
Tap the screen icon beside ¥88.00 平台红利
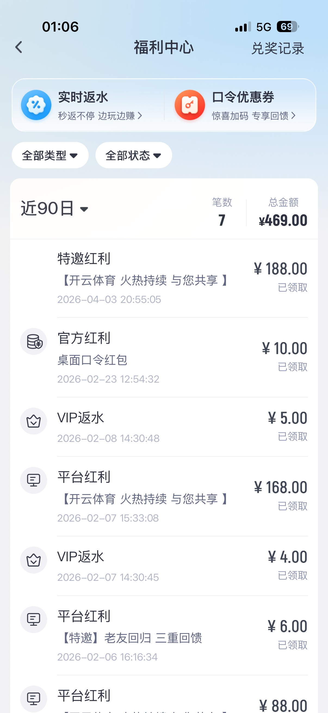(33, 699)
